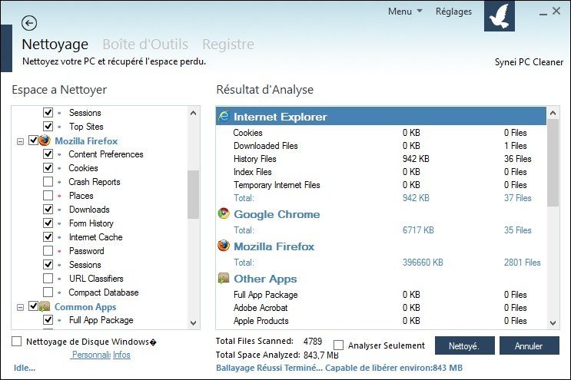The image size is (571, 380).
Task: Go back with the circled arrow icon
Action: click(29, 23)
